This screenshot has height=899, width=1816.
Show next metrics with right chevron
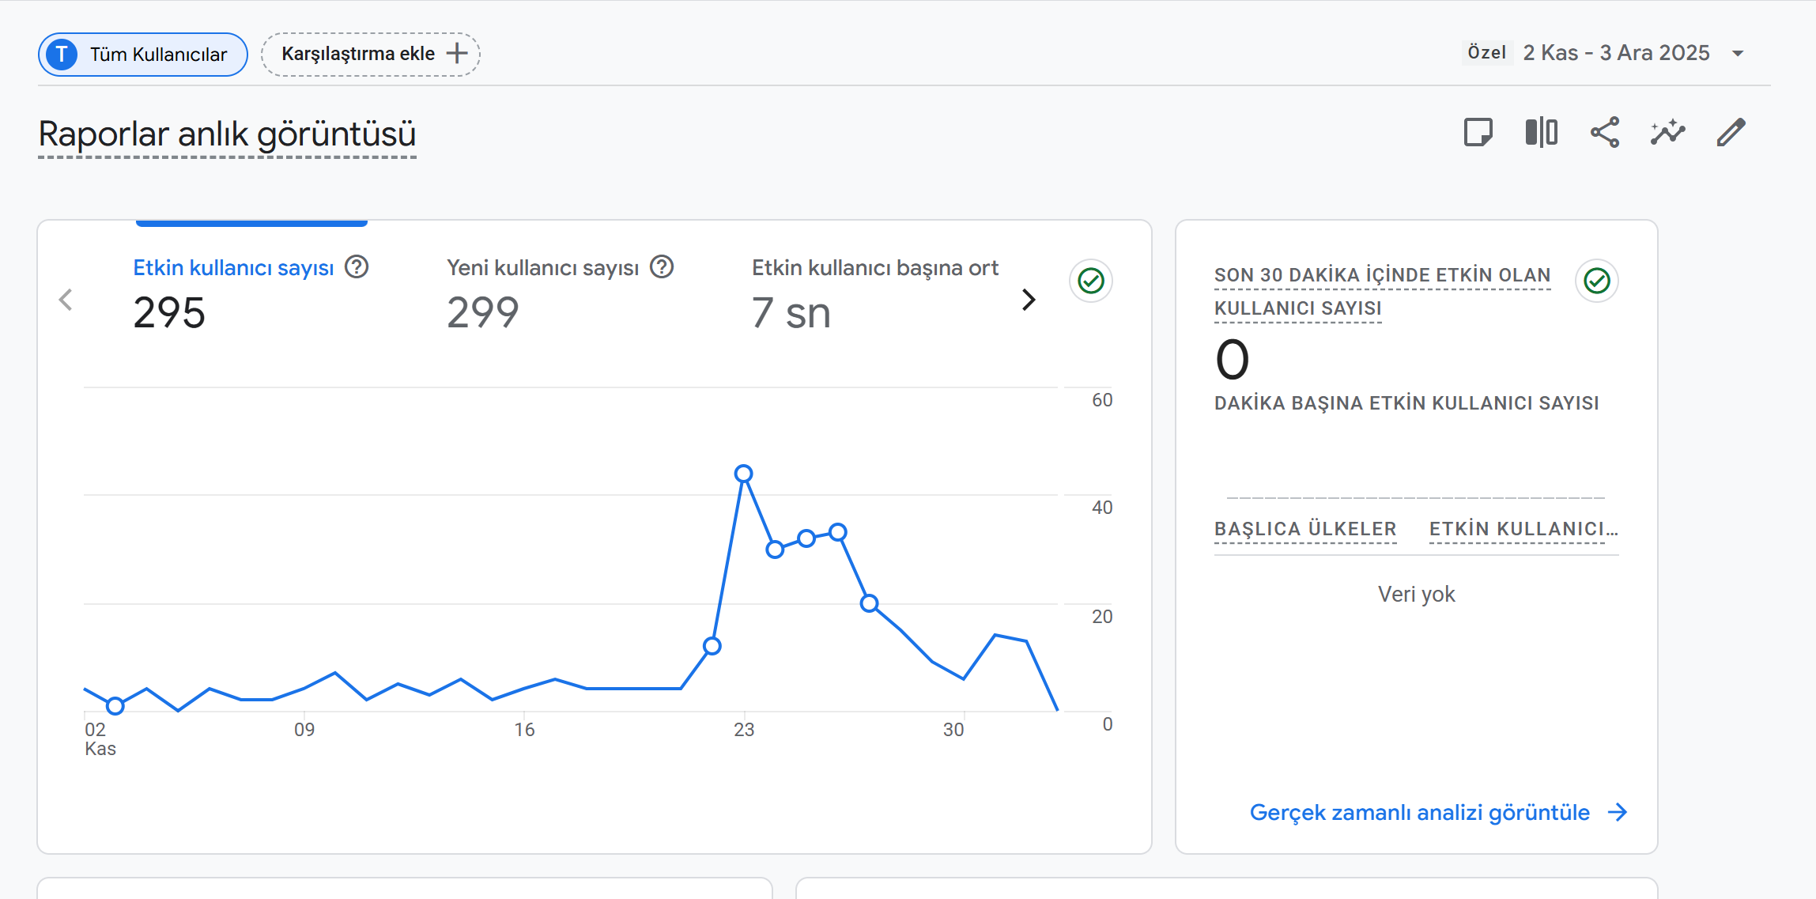coord(1028,300)
